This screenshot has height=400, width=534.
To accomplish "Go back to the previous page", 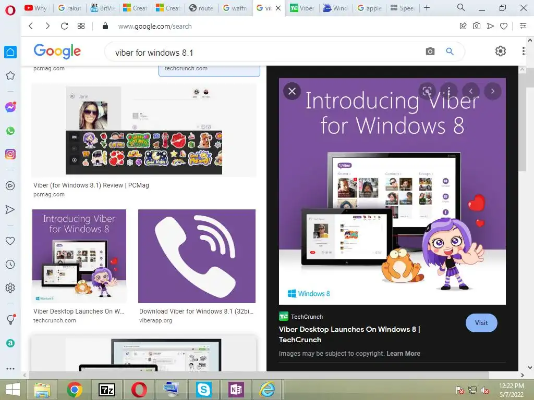I will click(31, 26).
